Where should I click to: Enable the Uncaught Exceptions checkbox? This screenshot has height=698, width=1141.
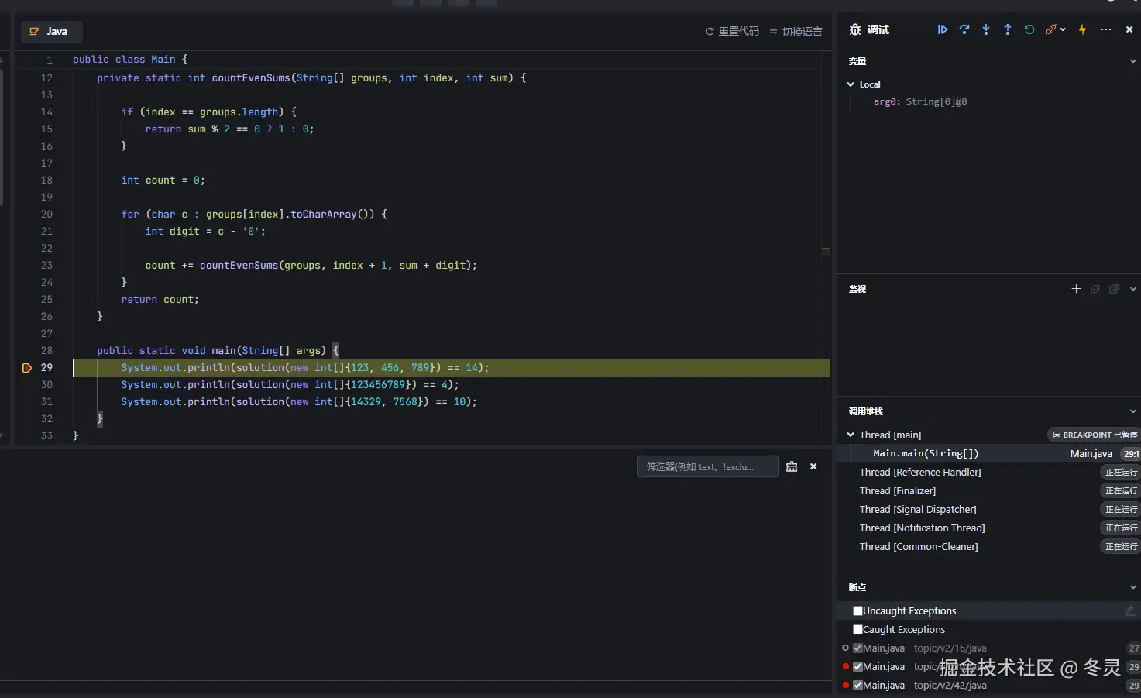coord(857,611)
